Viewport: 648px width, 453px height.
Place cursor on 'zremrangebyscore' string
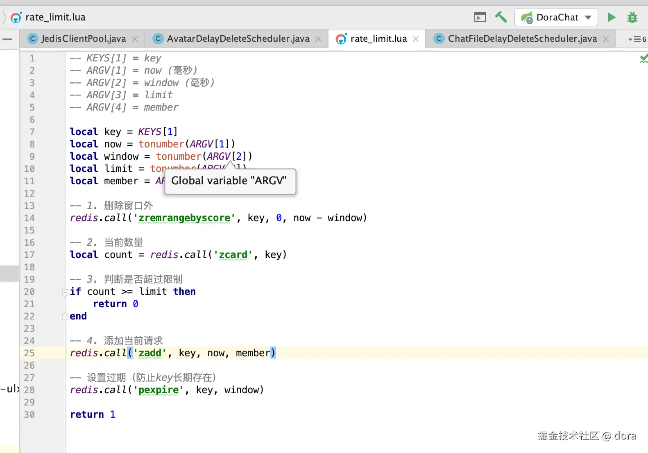pyautogui.click(x=184, y=218)
